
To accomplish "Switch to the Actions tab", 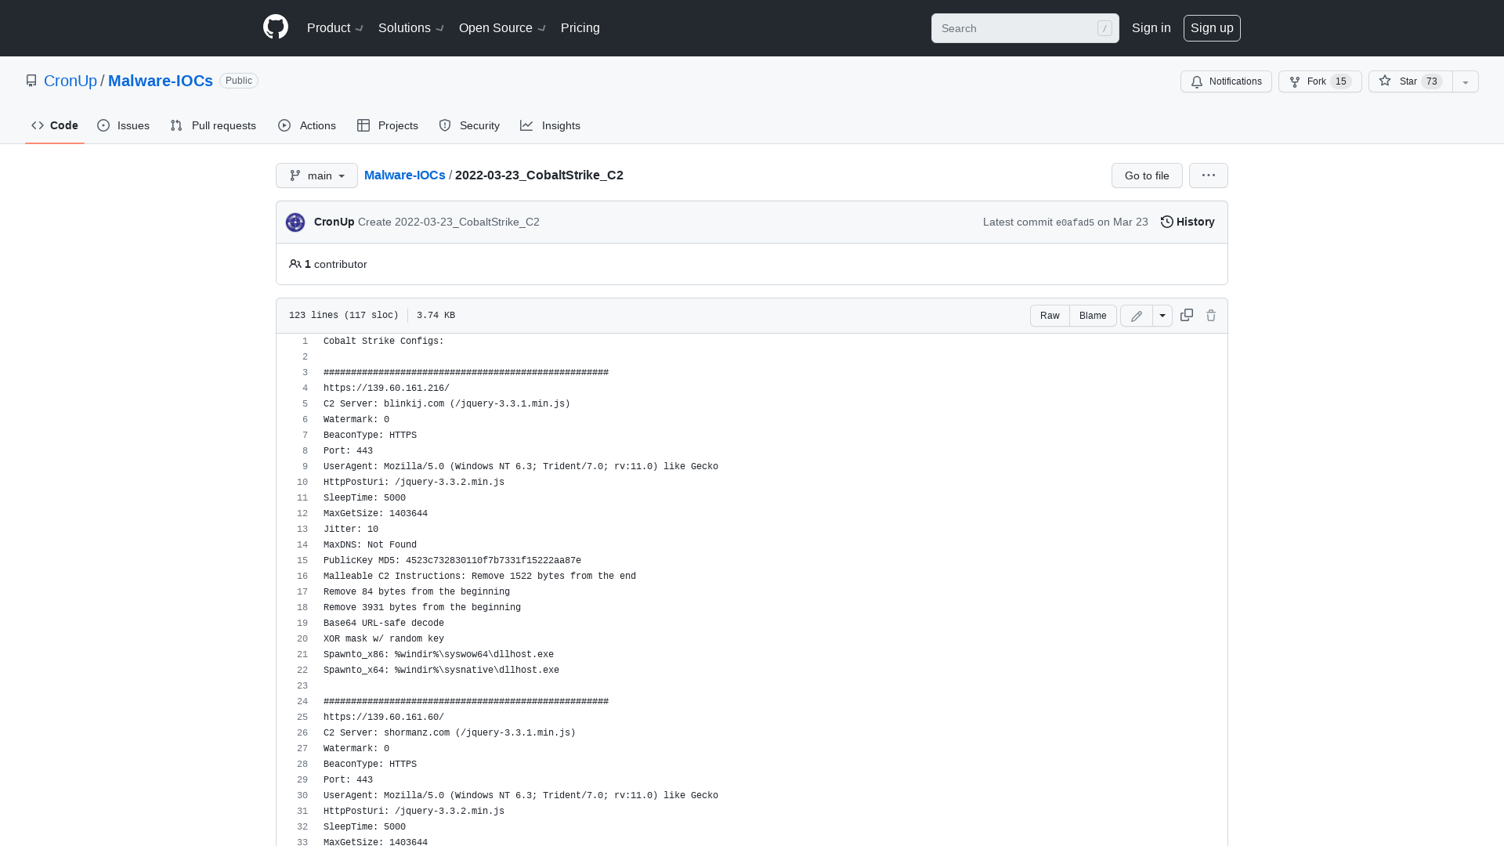I will click(x=307, y=125).
